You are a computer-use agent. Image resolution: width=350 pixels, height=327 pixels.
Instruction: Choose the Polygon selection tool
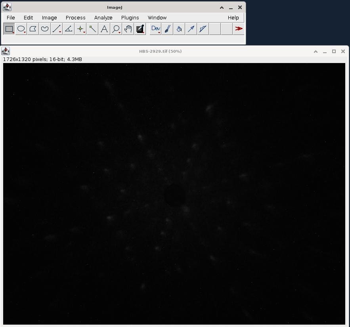click(33, 29)
